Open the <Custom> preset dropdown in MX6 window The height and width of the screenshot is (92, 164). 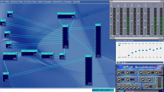[160, 38]
